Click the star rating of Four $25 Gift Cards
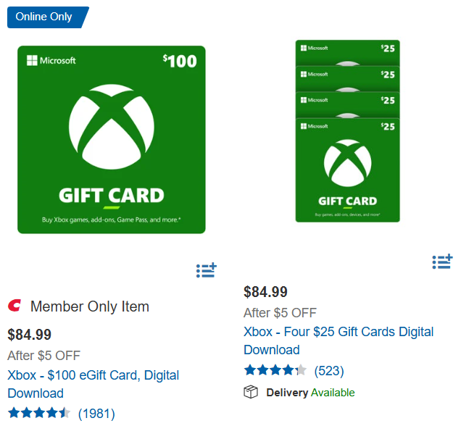Image resolution: width=461 pixels, height=426 pixels. pos(275,370)
